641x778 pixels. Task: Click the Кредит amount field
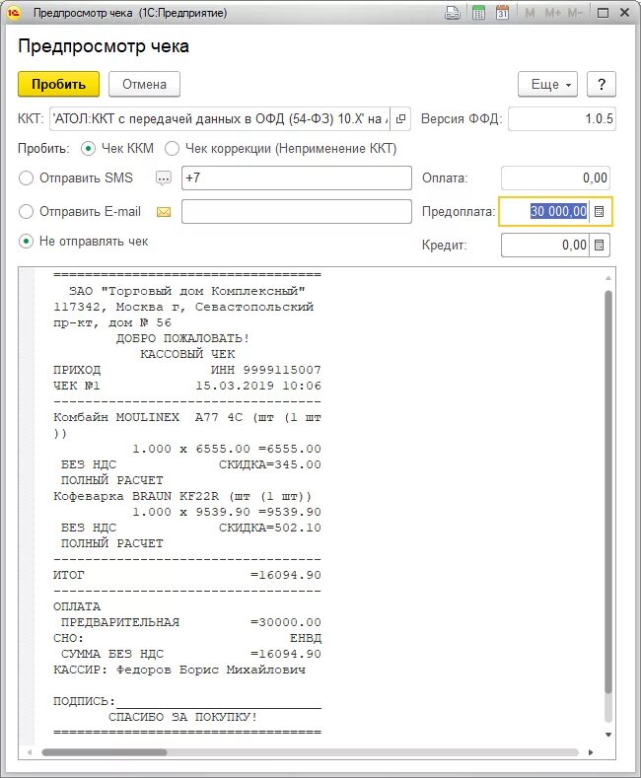coord(545,246)
